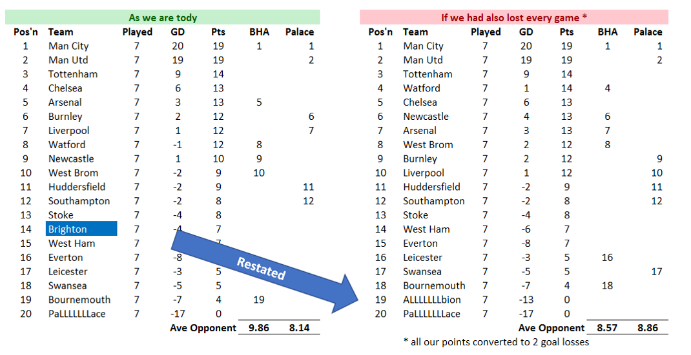Click the footnote about 2 goal losses
Image resolution: width=691 pixels, height=355 pixels.
pos(496,342)
